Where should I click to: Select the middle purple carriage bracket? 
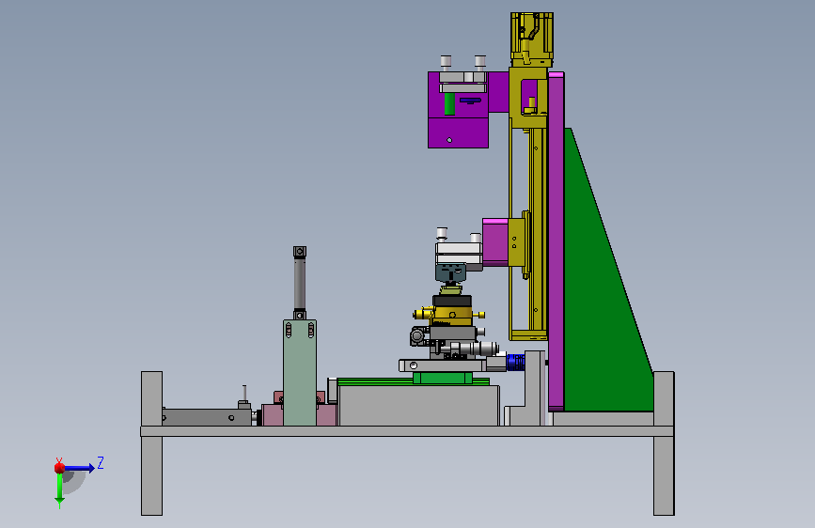coord(495,242)
